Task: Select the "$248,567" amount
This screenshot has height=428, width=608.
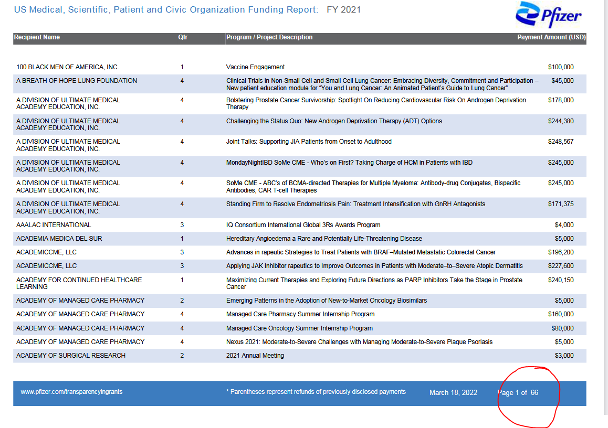Action: (561, 142)
